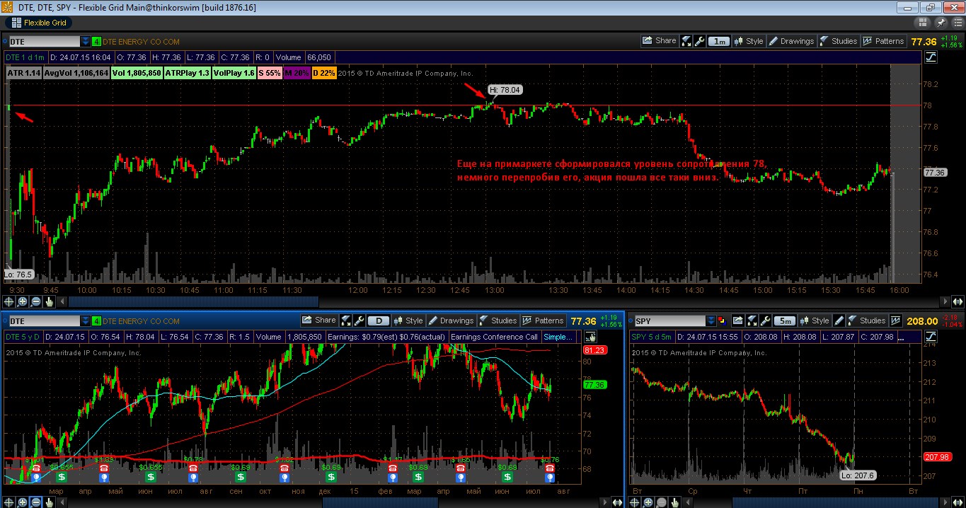Click wrench settings icon in bottom-left DTE chart

pyautogui.click(x=360, y=321)
